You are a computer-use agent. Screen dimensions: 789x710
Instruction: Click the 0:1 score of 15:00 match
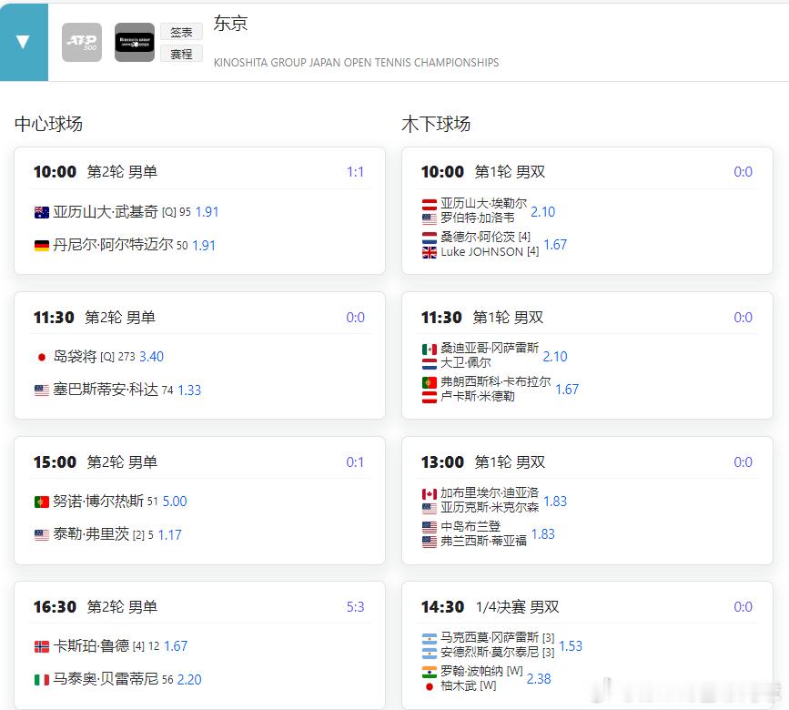click(x=355, y=462)
